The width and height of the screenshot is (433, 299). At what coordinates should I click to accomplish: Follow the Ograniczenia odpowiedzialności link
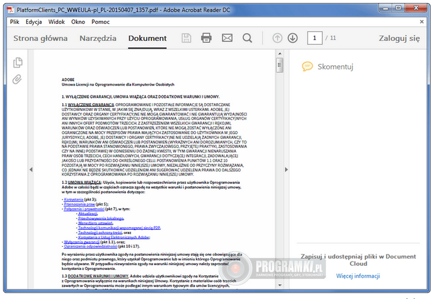(90, 246)
